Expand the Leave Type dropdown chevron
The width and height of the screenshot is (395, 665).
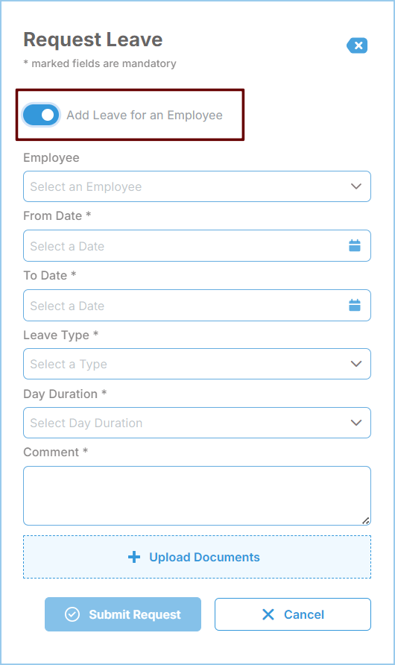click(x=356, y=364)
